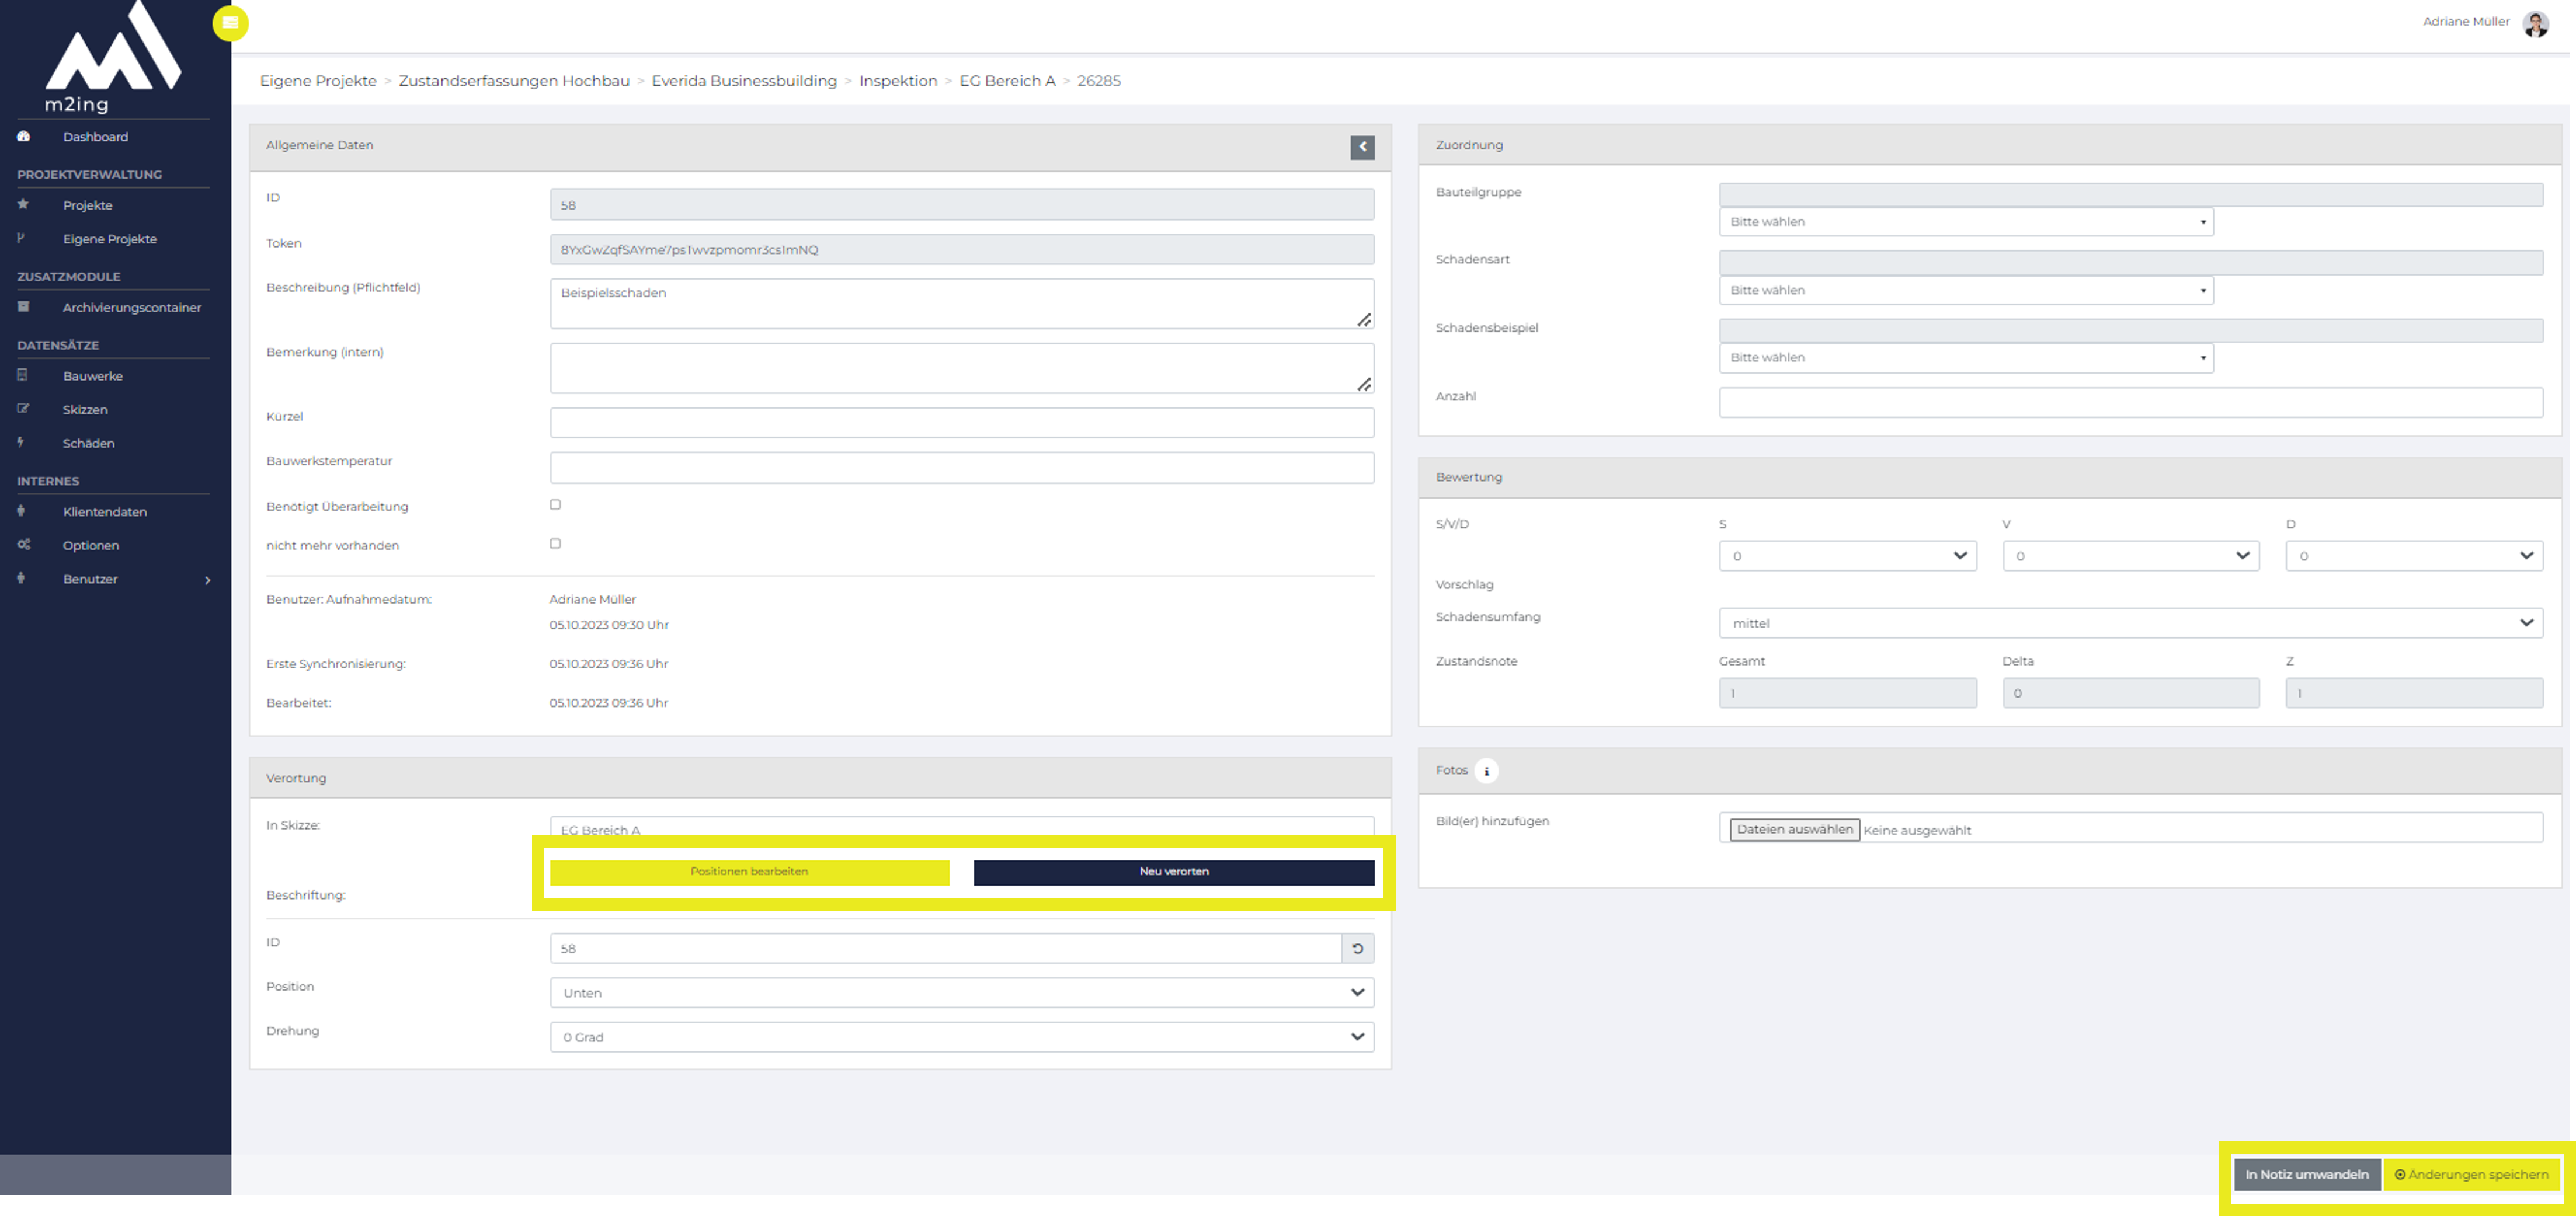Reset the Beschriftung ID with refresh icon

[x=1357, y=948]
